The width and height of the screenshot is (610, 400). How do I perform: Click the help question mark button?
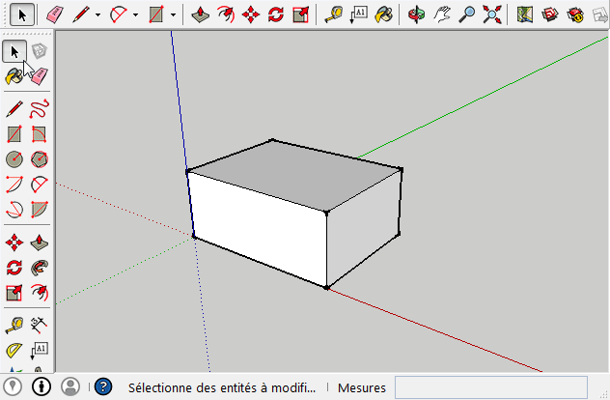pyautogui.click(x=103, y=387)
